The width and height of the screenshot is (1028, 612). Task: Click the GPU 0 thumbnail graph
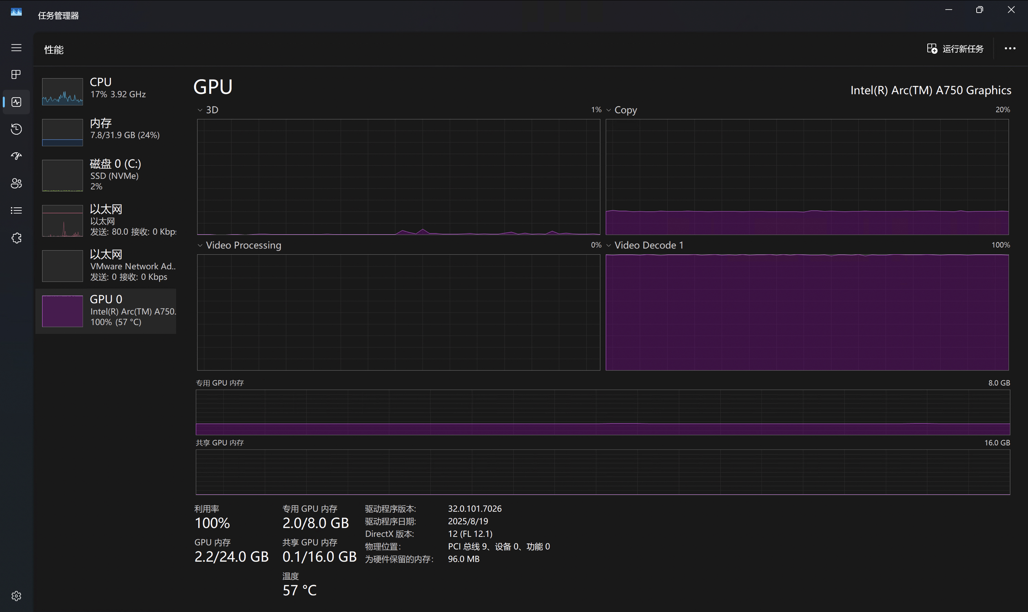(62, 311)
